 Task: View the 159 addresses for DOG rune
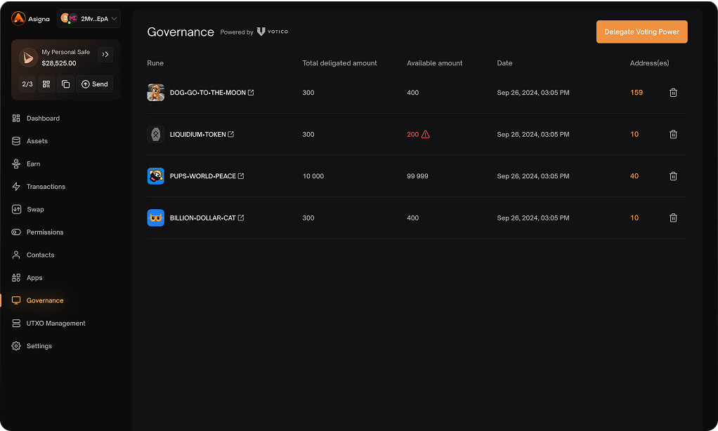[637, 93]
